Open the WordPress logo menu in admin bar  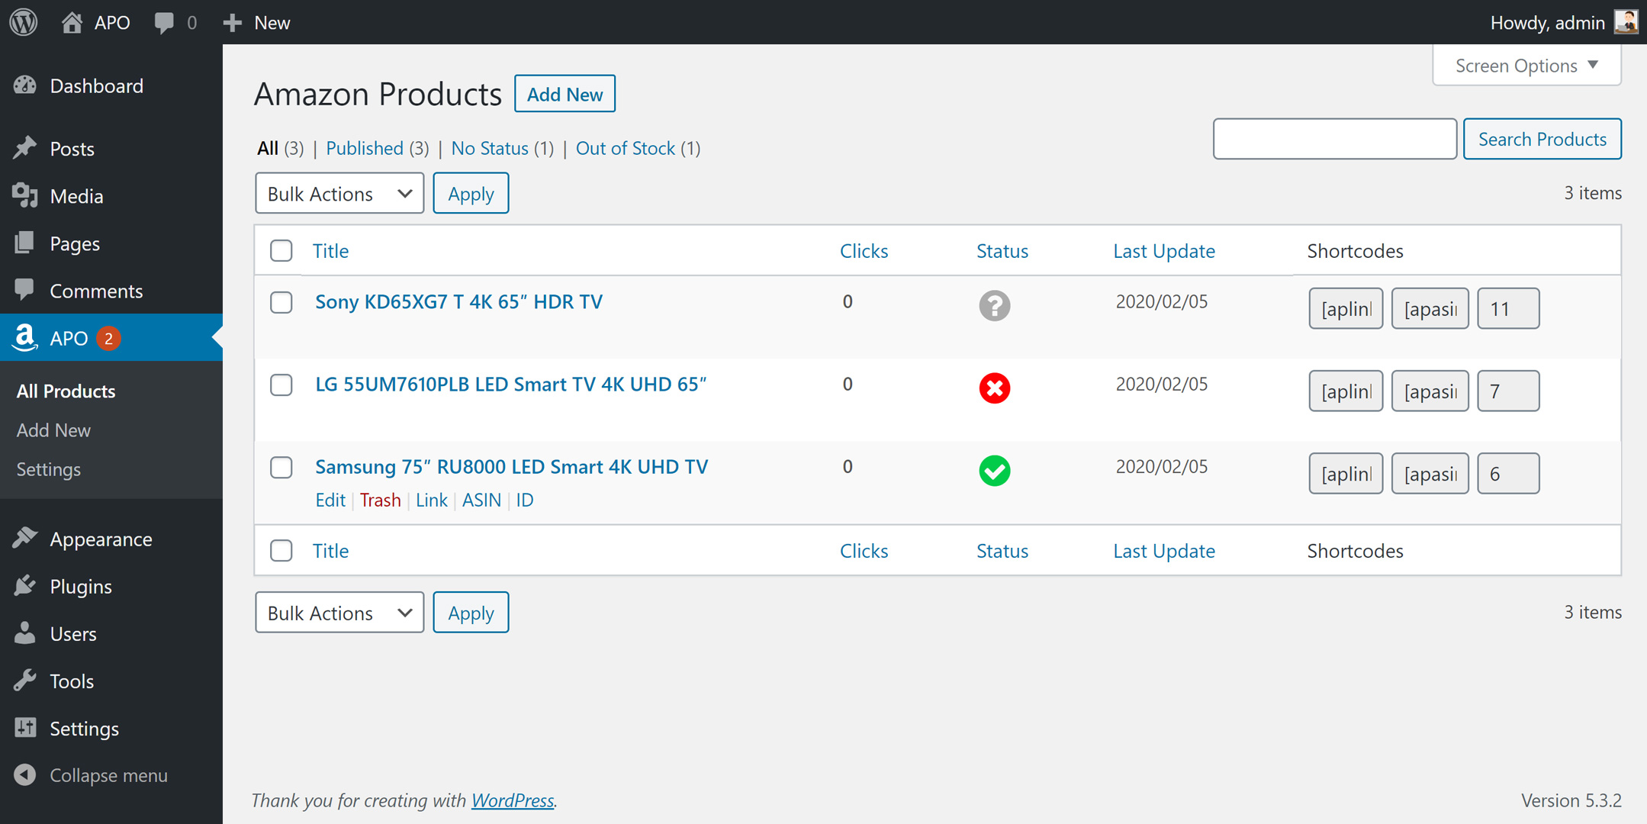click(x=23, y=22)
